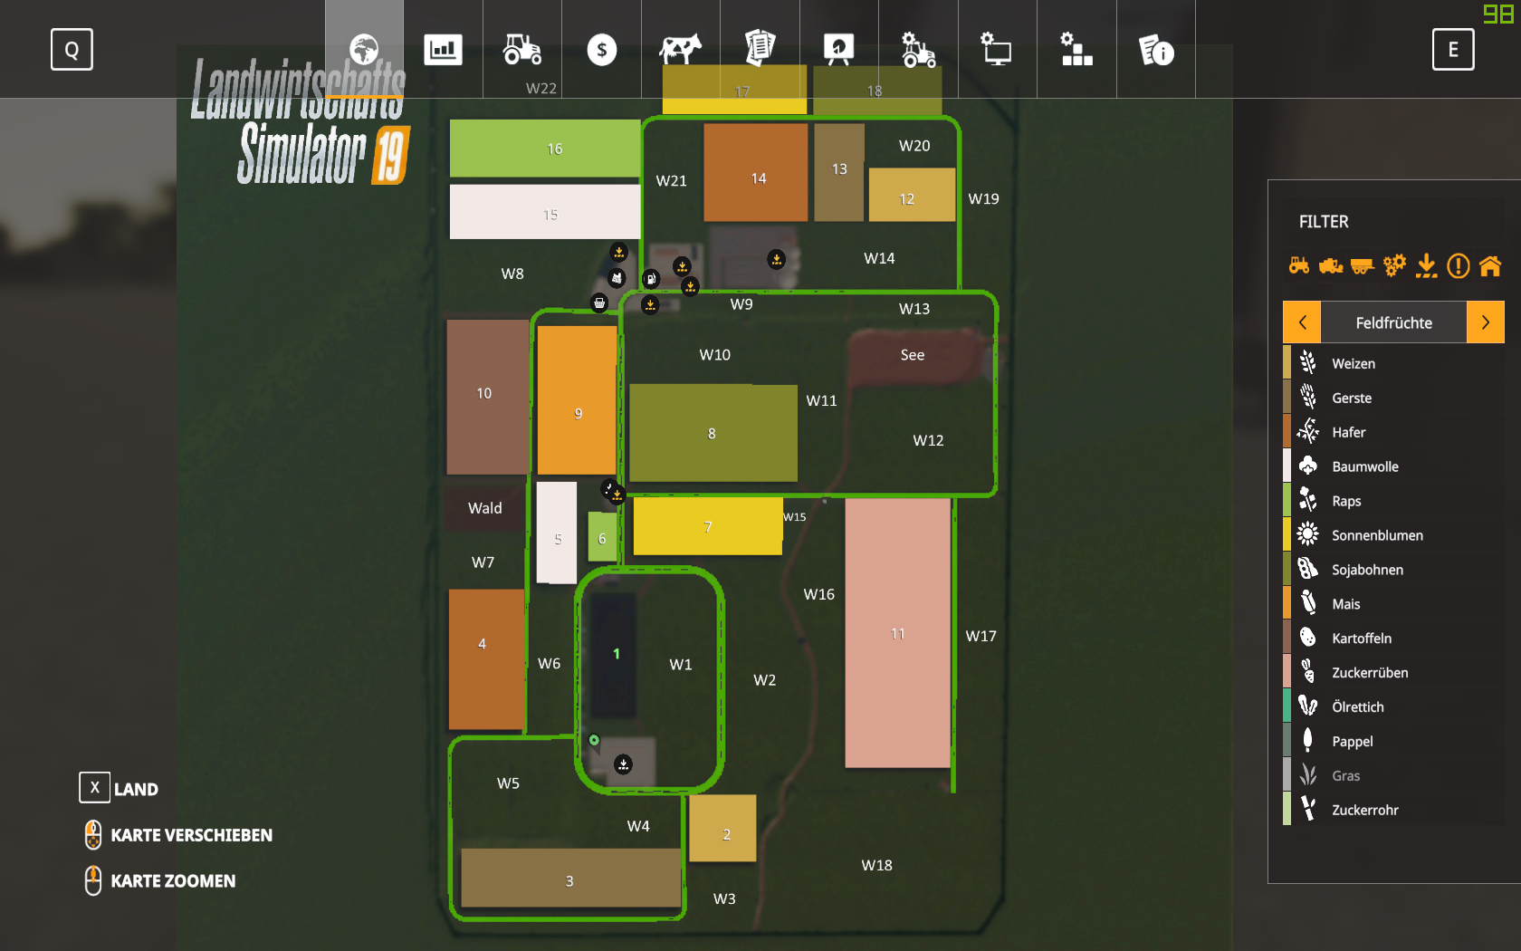
Task: Click the shopping basket shop map icon
Action: pos(599,303)
